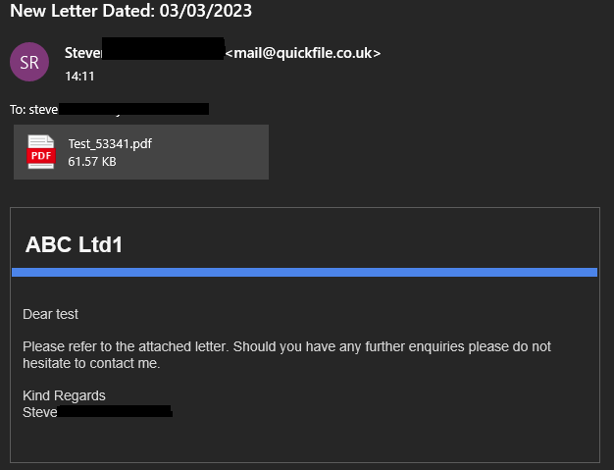Click the New Letter Dated subject line
Screen dimensions: 614x470
[x=130, y=11]
